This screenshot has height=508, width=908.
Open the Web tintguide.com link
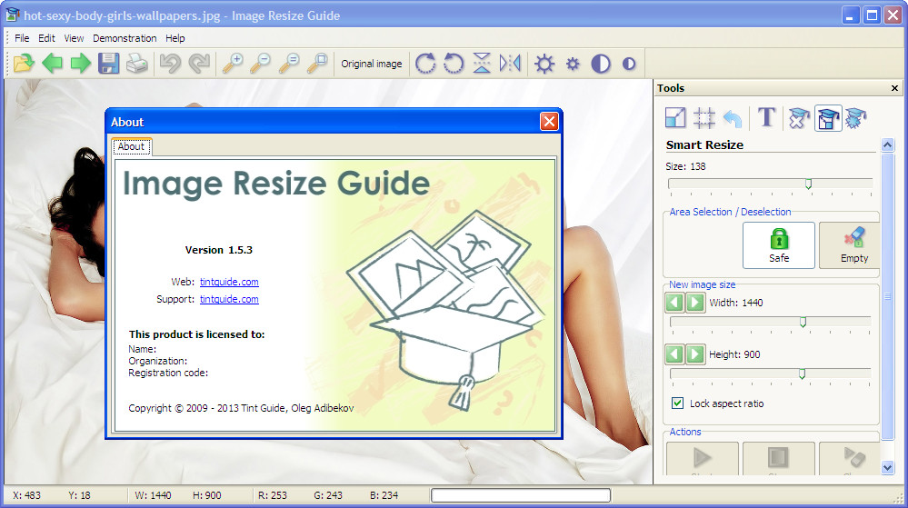pos(229,282)
